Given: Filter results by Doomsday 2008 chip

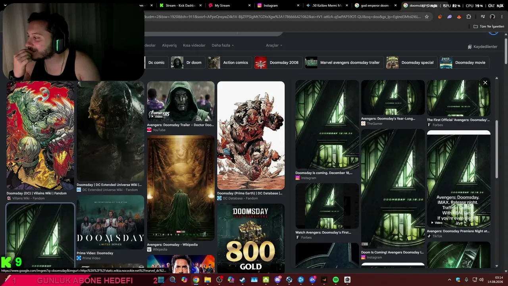Looking at the screenshot, I should (278, 62).
